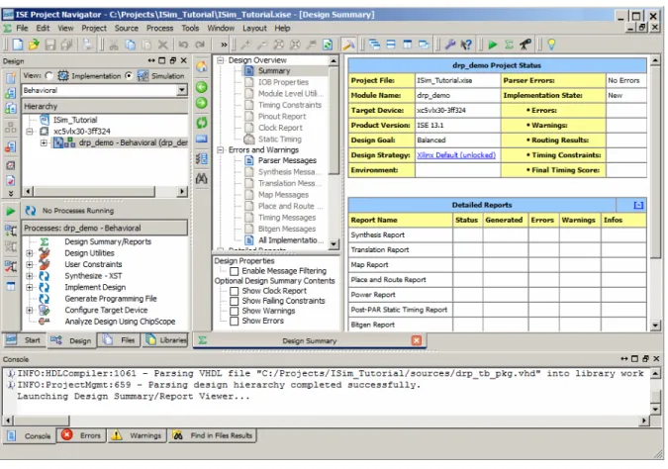Open Parser Messages in summary tree
Screen dimensions: 668x469
pos(287,160)
